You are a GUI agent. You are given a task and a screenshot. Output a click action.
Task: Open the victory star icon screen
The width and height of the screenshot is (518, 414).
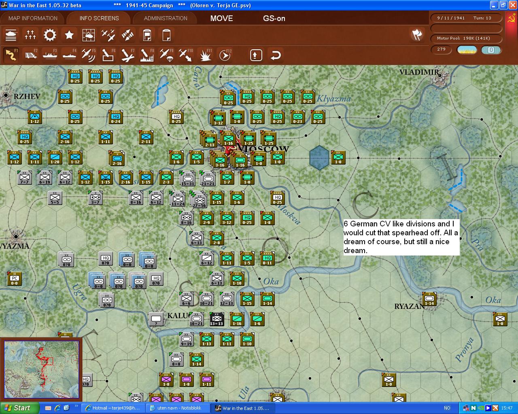click(69, 35)
